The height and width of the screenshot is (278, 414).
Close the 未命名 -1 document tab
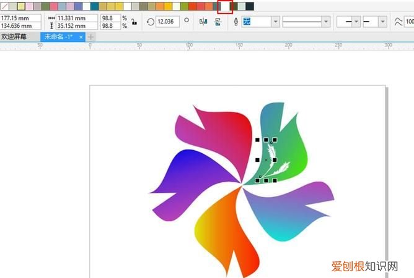(x=81, y=37)
